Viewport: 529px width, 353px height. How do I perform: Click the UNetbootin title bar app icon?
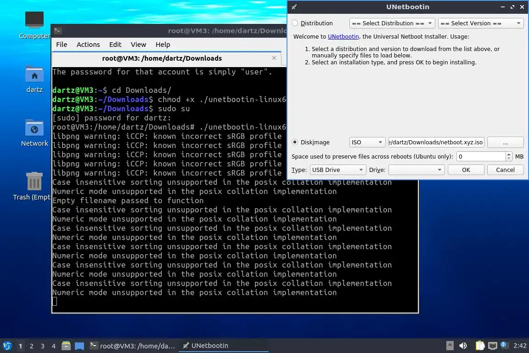294,7
